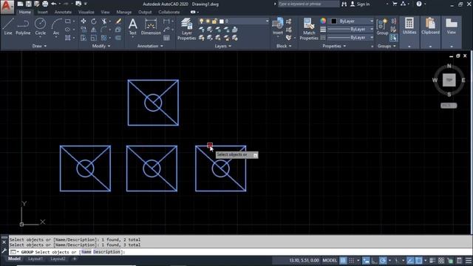Toggle ortho mode in status bar

tap(375, 260)
